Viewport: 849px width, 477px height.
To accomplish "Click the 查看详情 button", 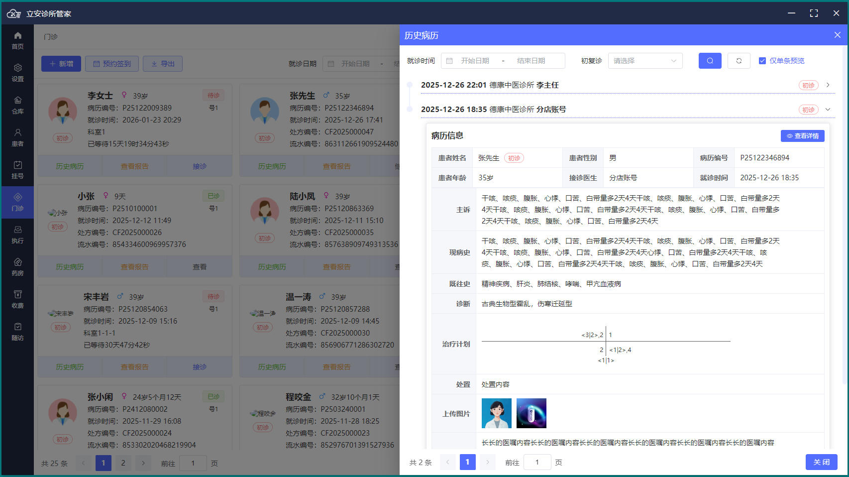I will [802, 136].
